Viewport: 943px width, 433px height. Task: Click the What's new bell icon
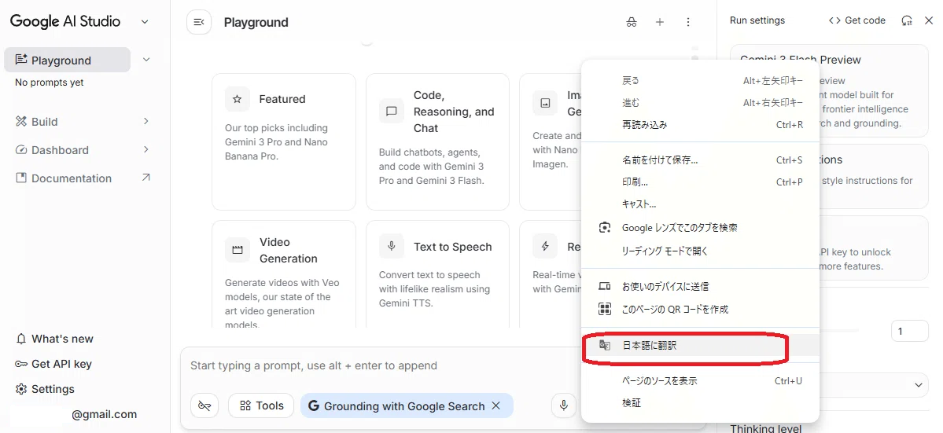click(21, 339)
